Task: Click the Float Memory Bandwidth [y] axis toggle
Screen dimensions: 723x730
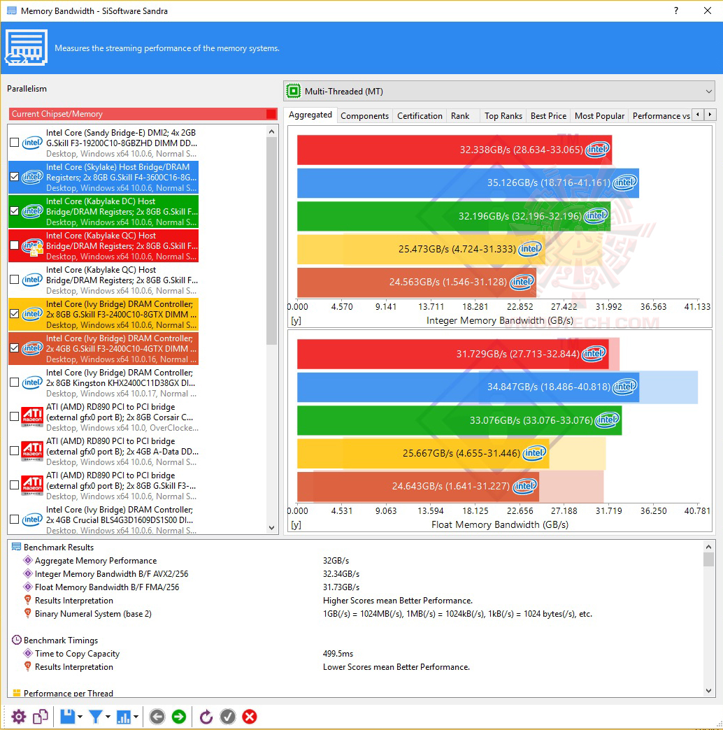Action: tap(296, 524)
